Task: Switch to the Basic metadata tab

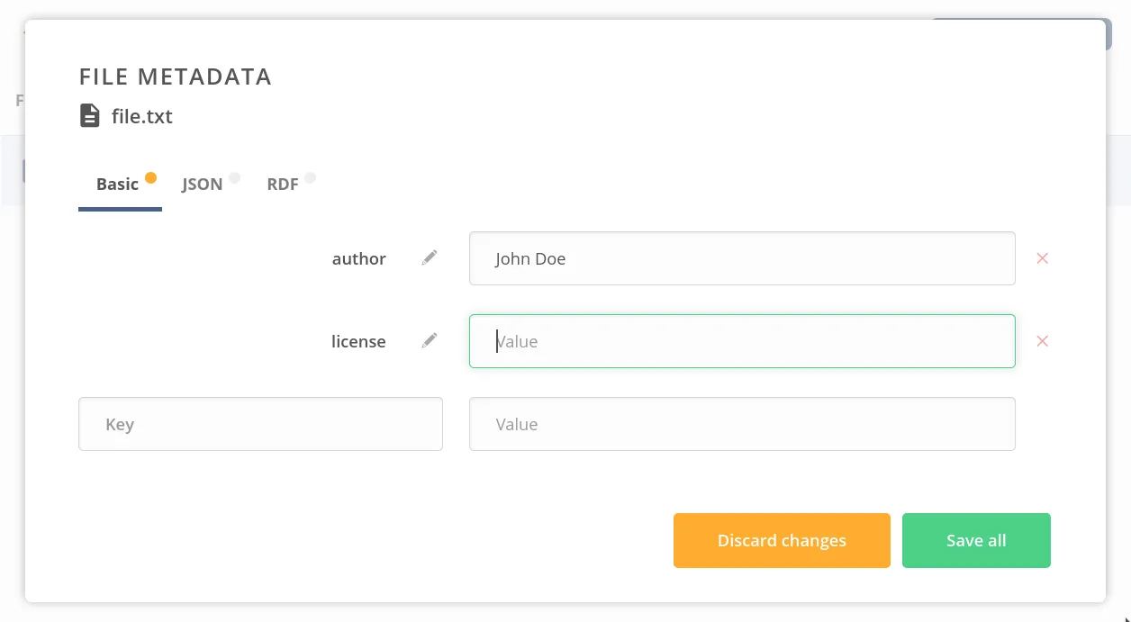Action: pyautogui.click(x=118, y=185)
